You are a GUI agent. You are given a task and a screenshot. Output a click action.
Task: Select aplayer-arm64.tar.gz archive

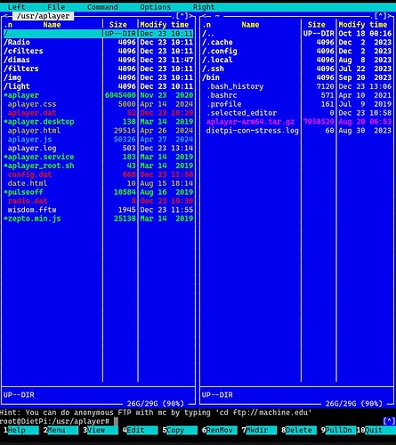point(296,122)
